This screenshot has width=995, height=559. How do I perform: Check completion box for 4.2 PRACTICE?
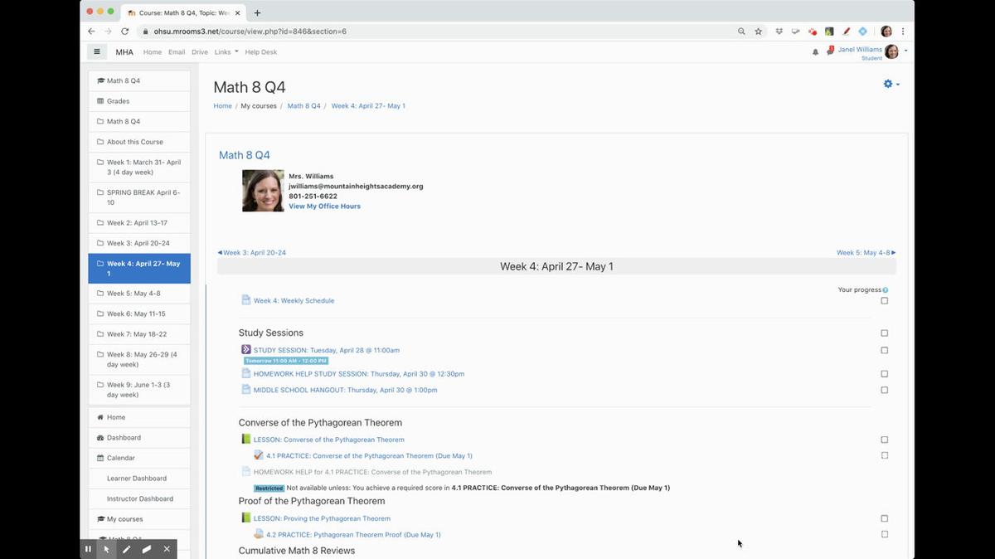[x=885, y=534]
